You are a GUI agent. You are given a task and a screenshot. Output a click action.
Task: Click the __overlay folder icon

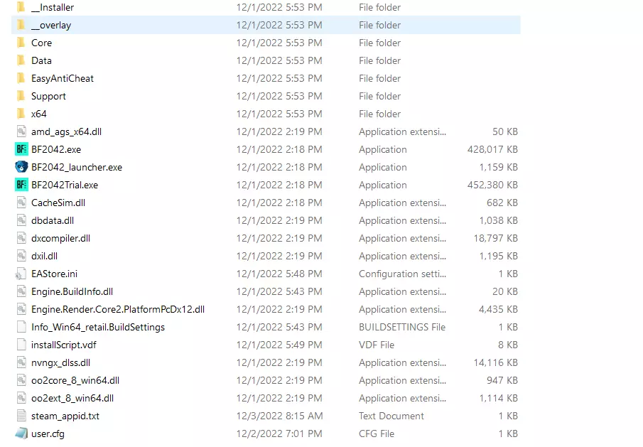pyautogui.click(x=21, y=25)
